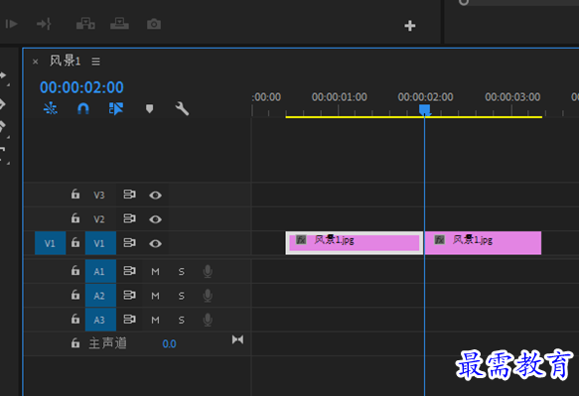Solo audio track A3
Image resolution: width=579 pixels, height=396 pixels.
click(182, 320)
